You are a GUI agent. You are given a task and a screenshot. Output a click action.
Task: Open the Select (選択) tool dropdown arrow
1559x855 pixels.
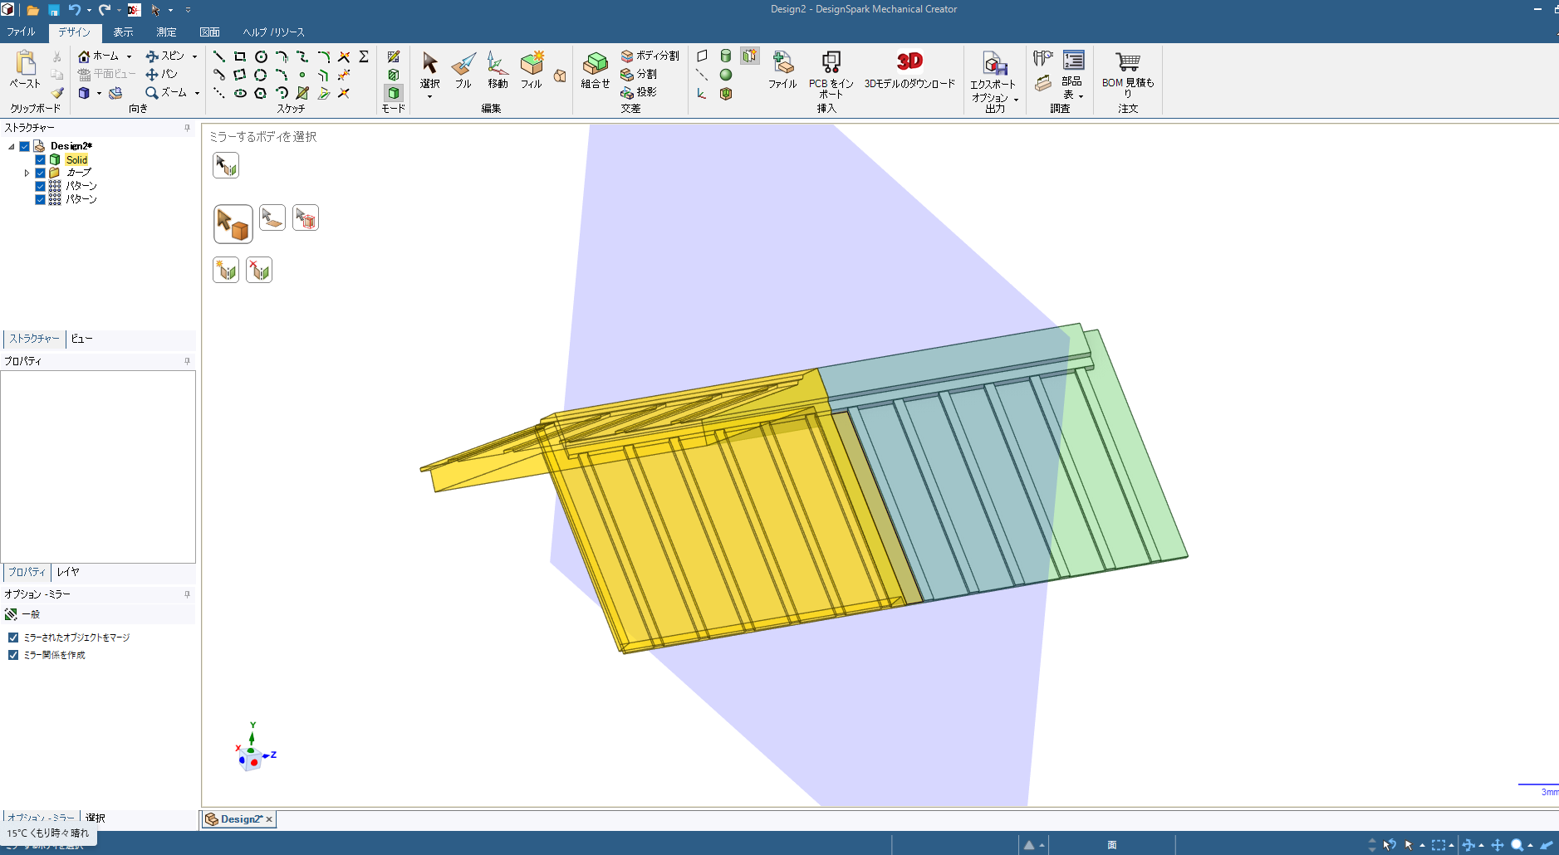click(x=429, y=97)
